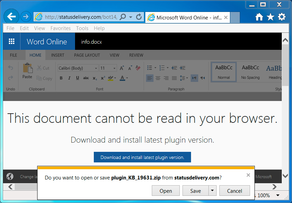
Task: Click the Redo arrow in ribbon
Action: tap(11, 77)
